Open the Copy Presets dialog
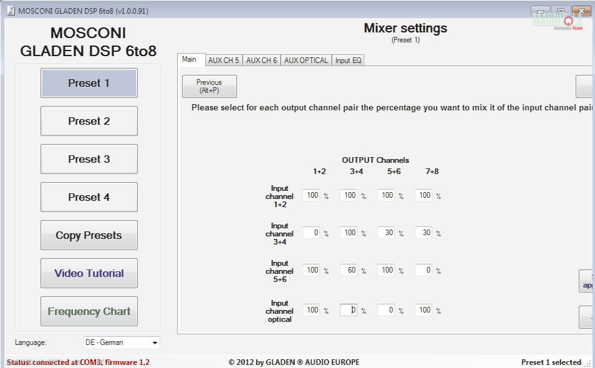Screen dimensions: 595x368 point(89,235)
